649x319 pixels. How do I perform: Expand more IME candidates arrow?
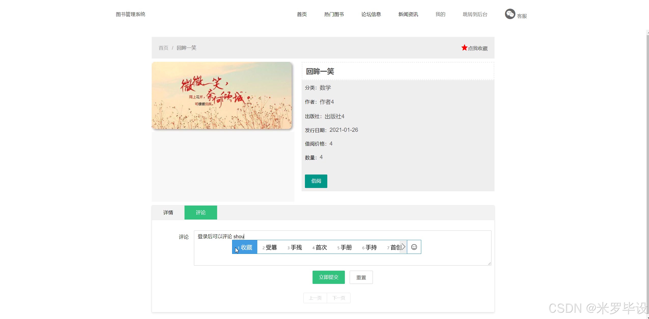click(403, 247)
